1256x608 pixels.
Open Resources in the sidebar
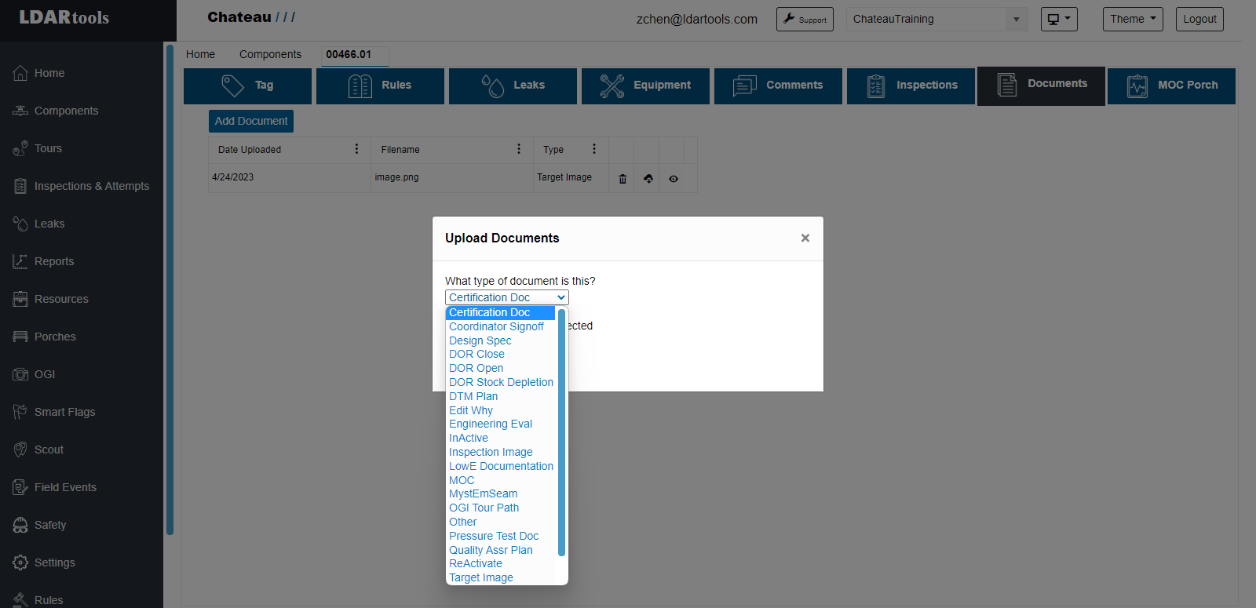click(x=50, y=299)
